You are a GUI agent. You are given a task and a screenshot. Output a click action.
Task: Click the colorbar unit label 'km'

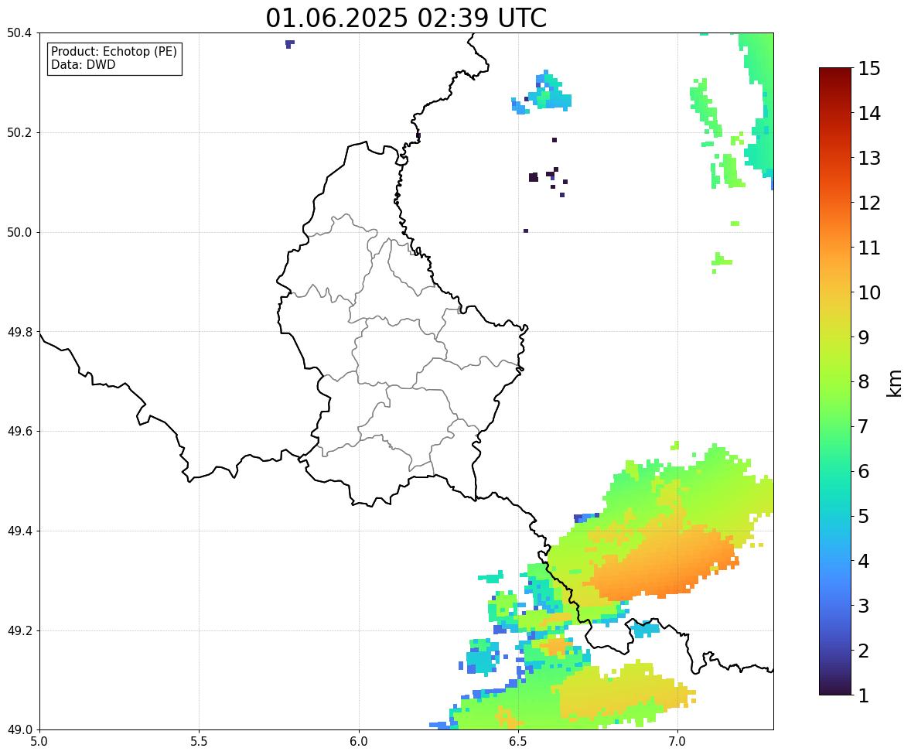click(895, 383)
